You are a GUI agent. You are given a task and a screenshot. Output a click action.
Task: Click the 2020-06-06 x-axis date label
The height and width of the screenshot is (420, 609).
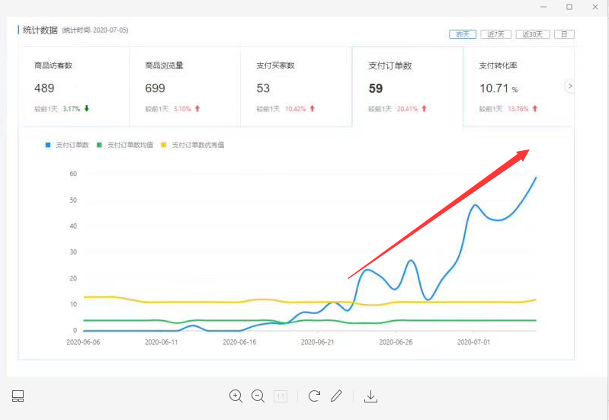83,342
